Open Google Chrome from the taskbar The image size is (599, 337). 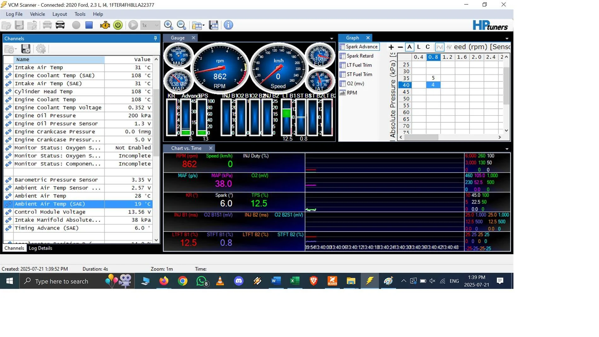pyautogui.click(x=183, y=281)
